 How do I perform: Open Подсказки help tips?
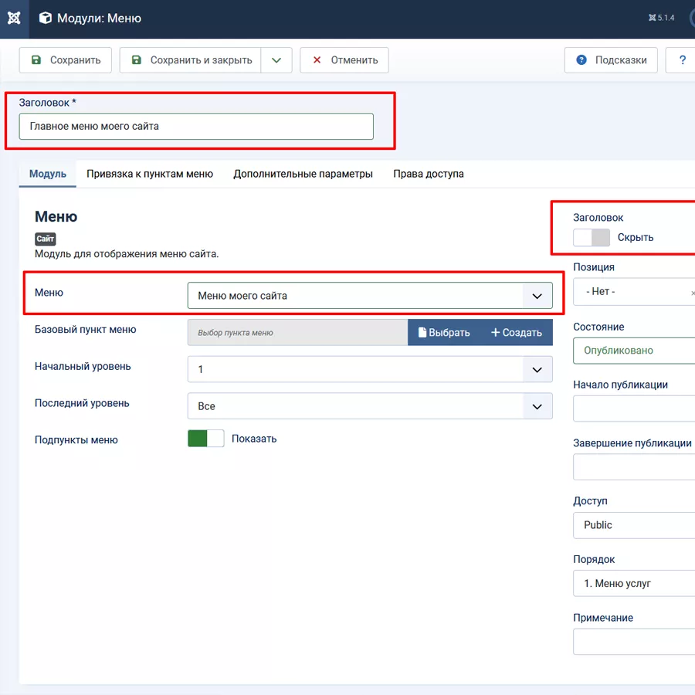[611, 60]
